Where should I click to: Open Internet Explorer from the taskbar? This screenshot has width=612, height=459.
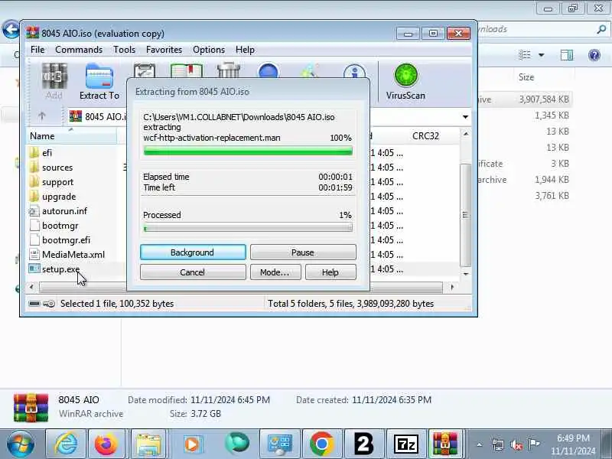66,444
